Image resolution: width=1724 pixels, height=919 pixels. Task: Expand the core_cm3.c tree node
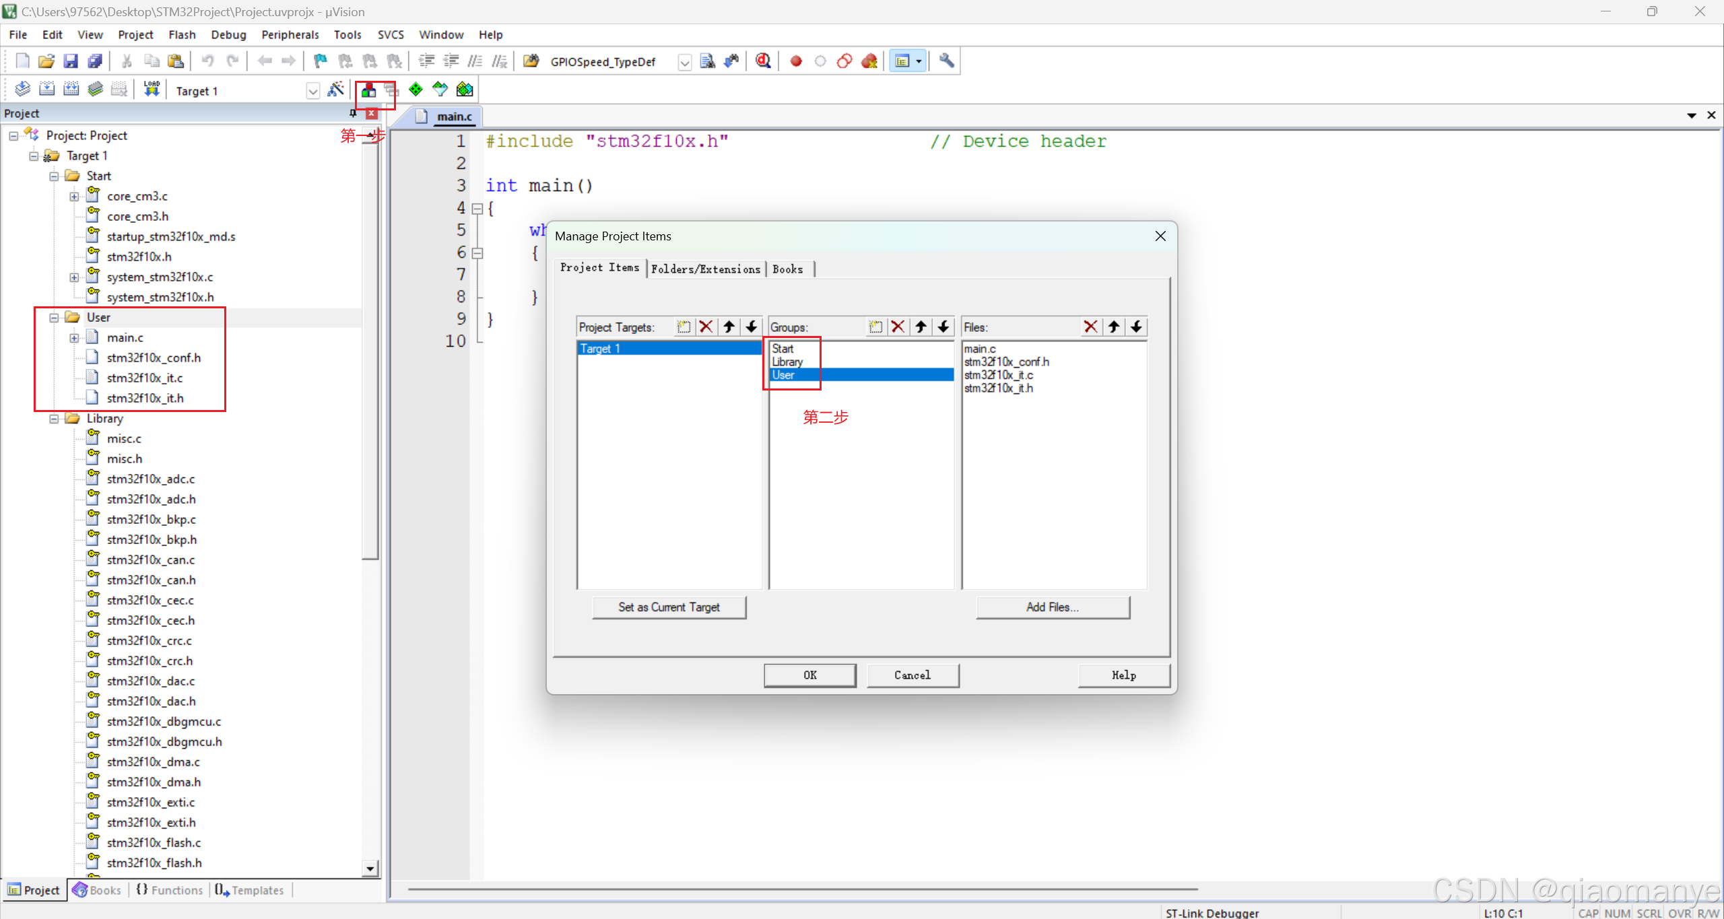[x=74, y=197]
